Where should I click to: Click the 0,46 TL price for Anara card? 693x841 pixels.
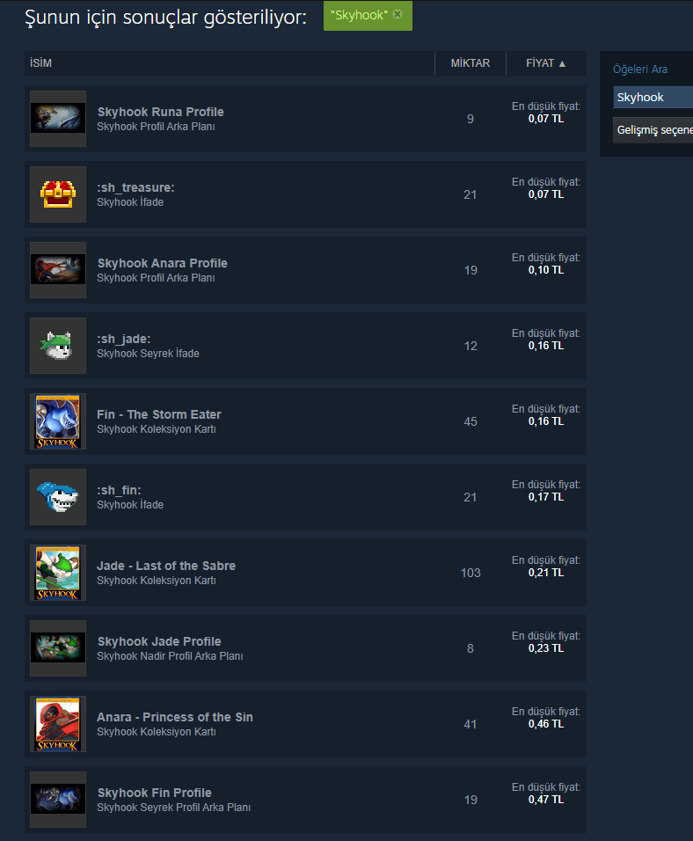tap(546, 724)
